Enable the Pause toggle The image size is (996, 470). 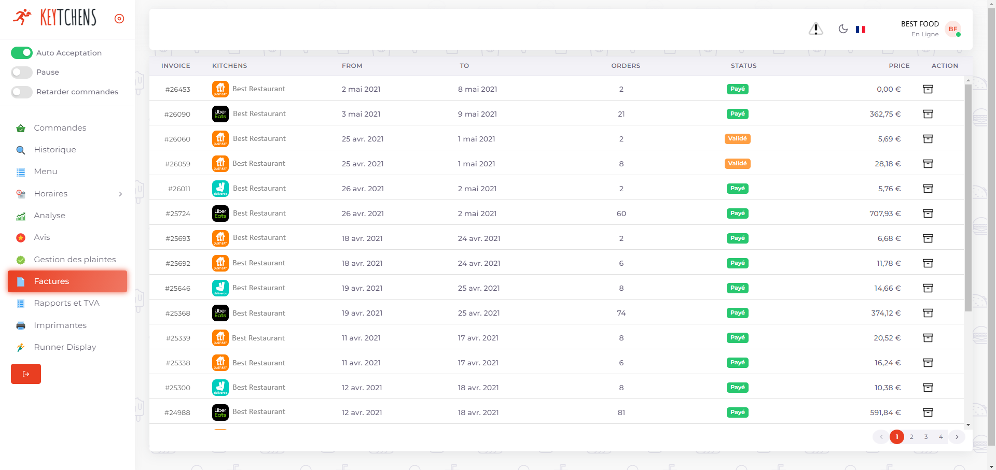coord(22,72)
